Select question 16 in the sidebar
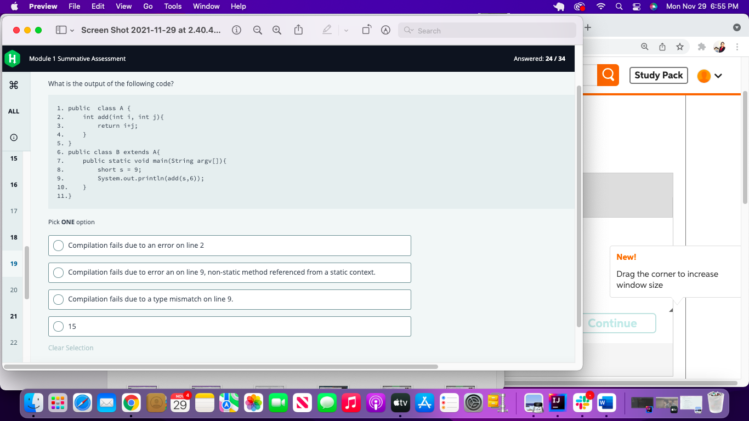The height and width of the screenshot is (421, 749). [13, 185]
